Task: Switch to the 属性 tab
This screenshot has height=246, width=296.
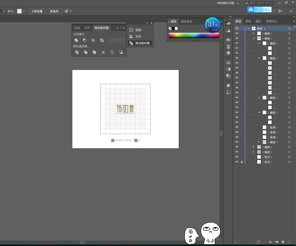Action: (x=259, y=21)
